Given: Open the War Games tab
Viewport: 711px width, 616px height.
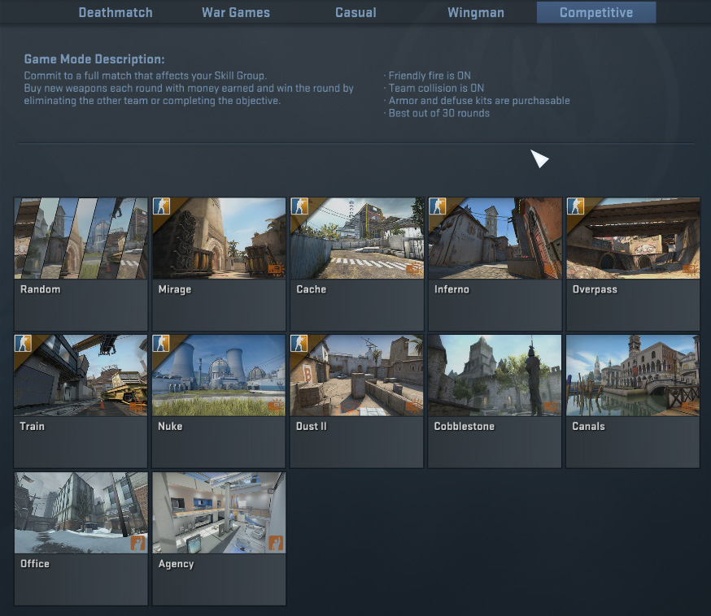Looking at the screenshot, I should [x=236, y=12].
